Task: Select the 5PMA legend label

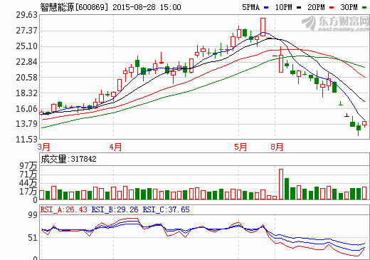Action: (251, 7)
